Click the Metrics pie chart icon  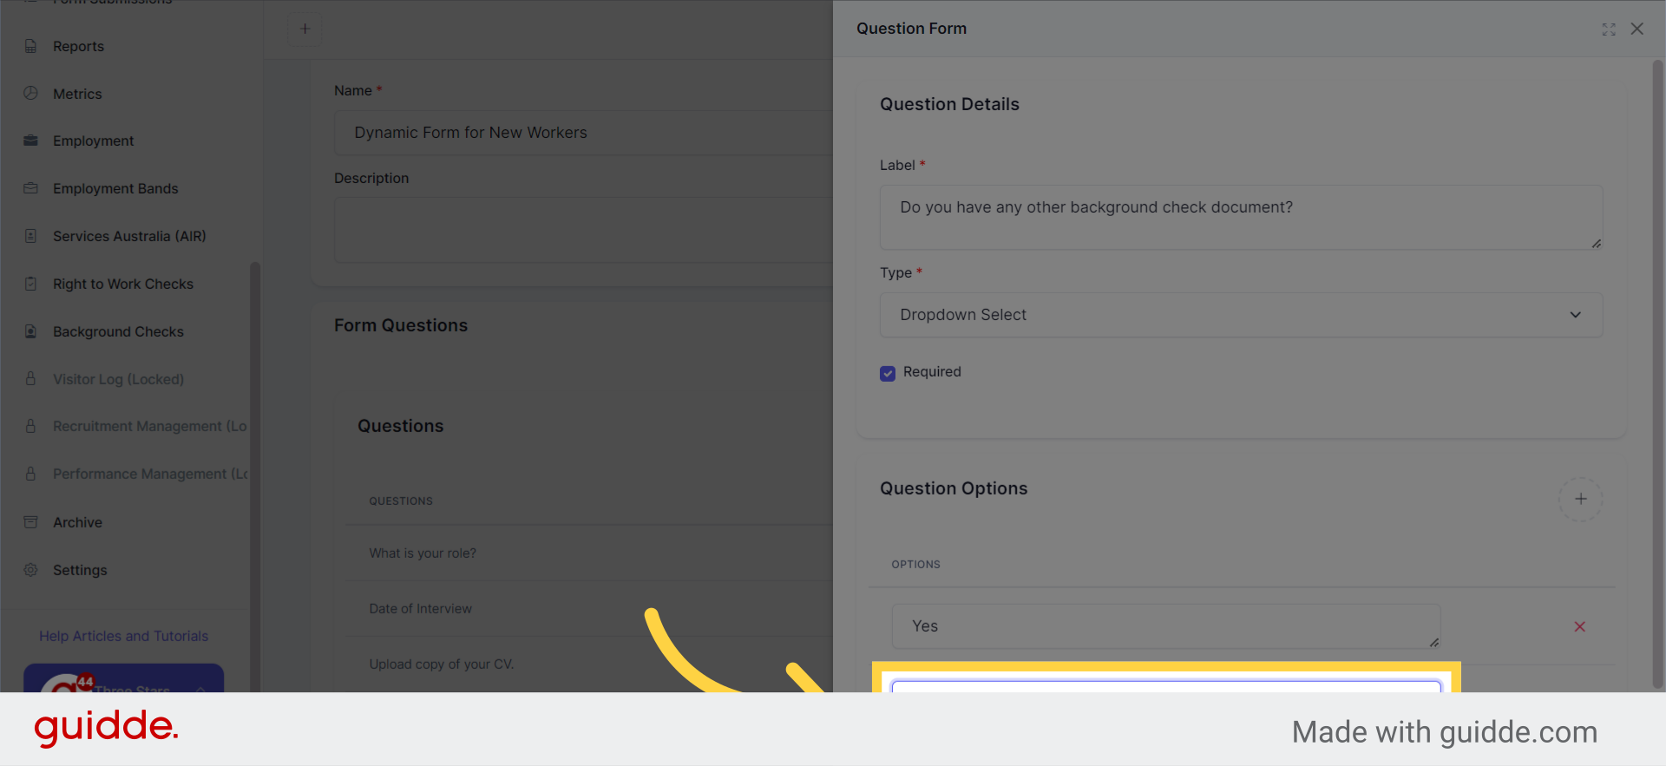pyautogui.click(x=31, y=93)
